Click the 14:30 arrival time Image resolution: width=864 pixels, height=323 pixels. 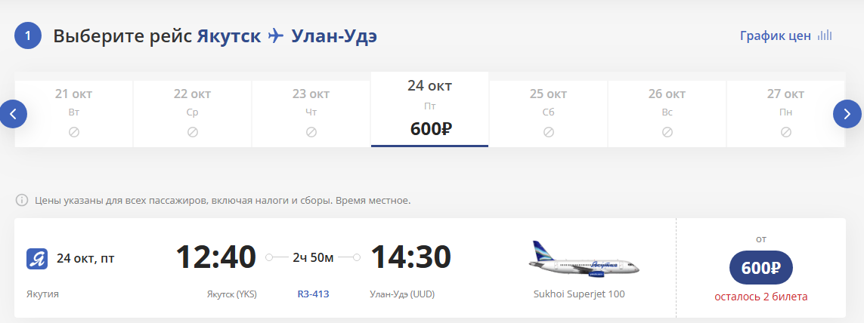[410, 257]
